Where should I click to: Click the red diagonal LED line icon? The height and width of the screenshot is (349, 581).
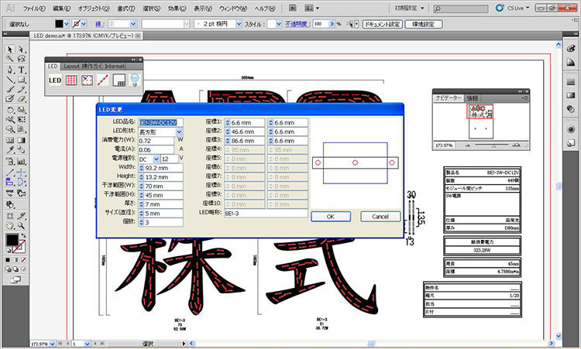102,80
